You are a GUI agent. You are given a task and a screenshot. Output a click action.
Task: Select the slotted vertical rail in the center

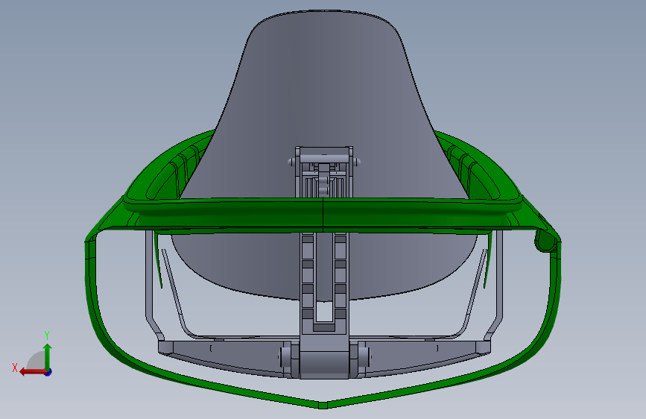coord(324,283)
